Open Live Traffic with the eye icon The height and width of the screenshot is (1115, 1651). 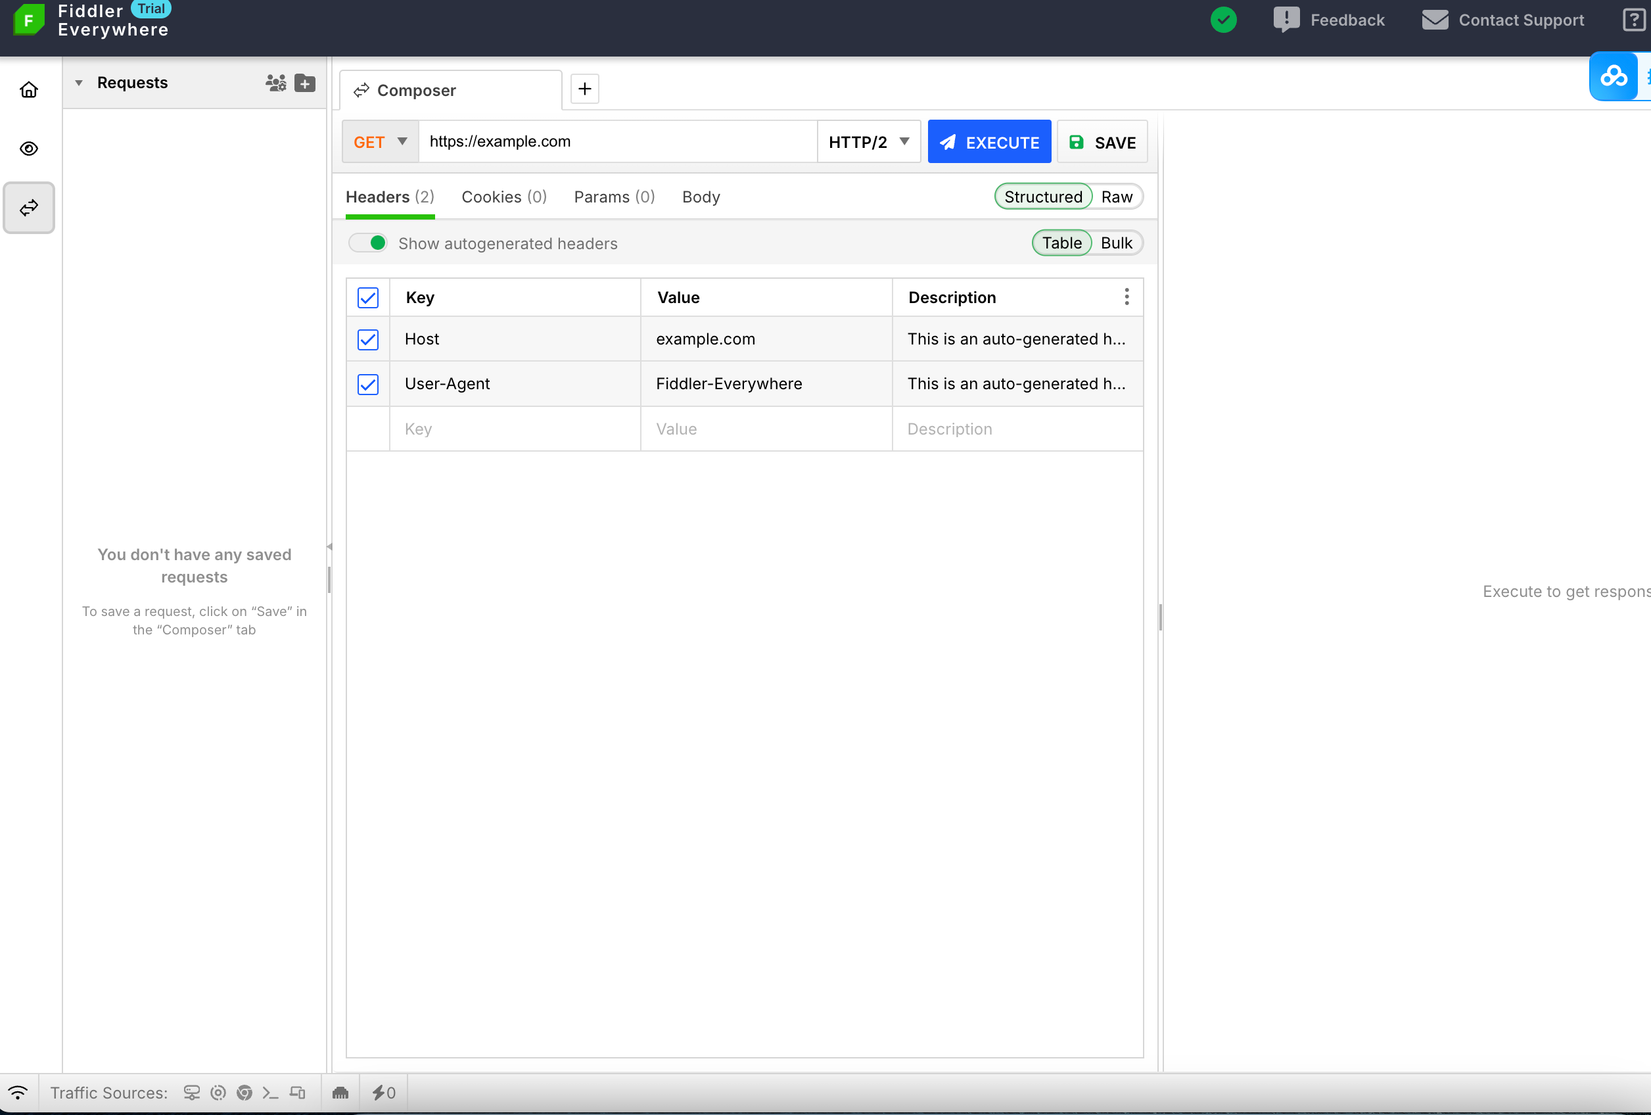[28, 149]
